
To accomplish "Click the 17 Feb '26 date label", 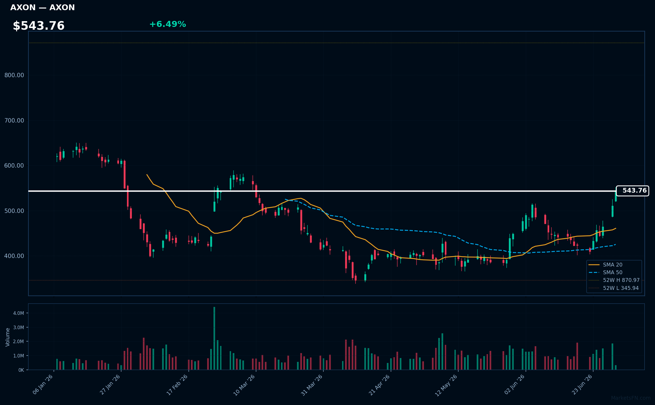I will tap(177, 384).
